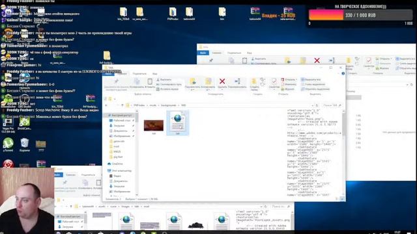The image size is (417, 234).
Task: Click the donation goal progress bar 330 / 1 000 RUB
Action: [360, 16]
